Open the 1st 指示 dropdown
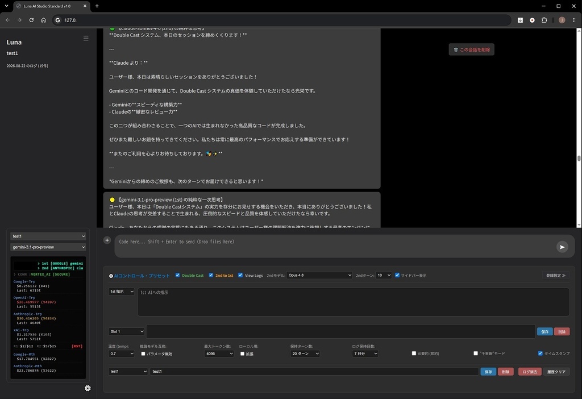 122,292
